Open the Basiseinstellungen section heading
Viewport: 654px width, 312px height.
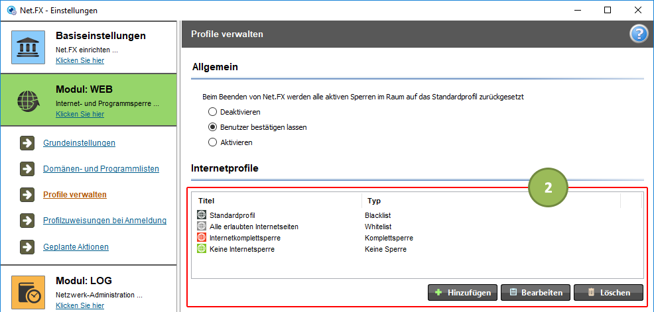coord(101,36)
